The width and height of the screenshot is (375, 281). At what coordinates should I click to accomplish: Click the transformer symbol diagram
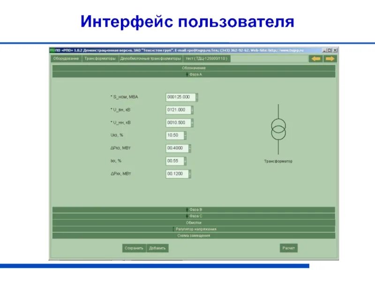point(278,129)
